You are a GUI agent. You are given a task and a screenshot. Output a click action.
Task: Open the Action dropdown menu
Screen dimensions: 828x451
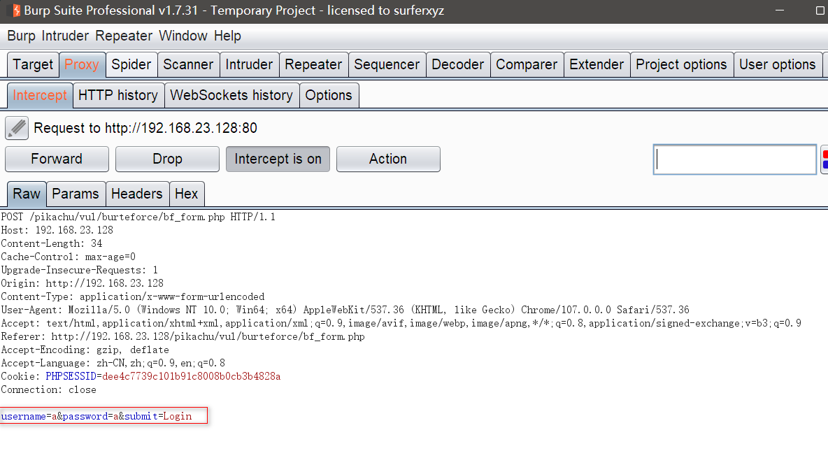pyautogui.click(x=388, y=159)
